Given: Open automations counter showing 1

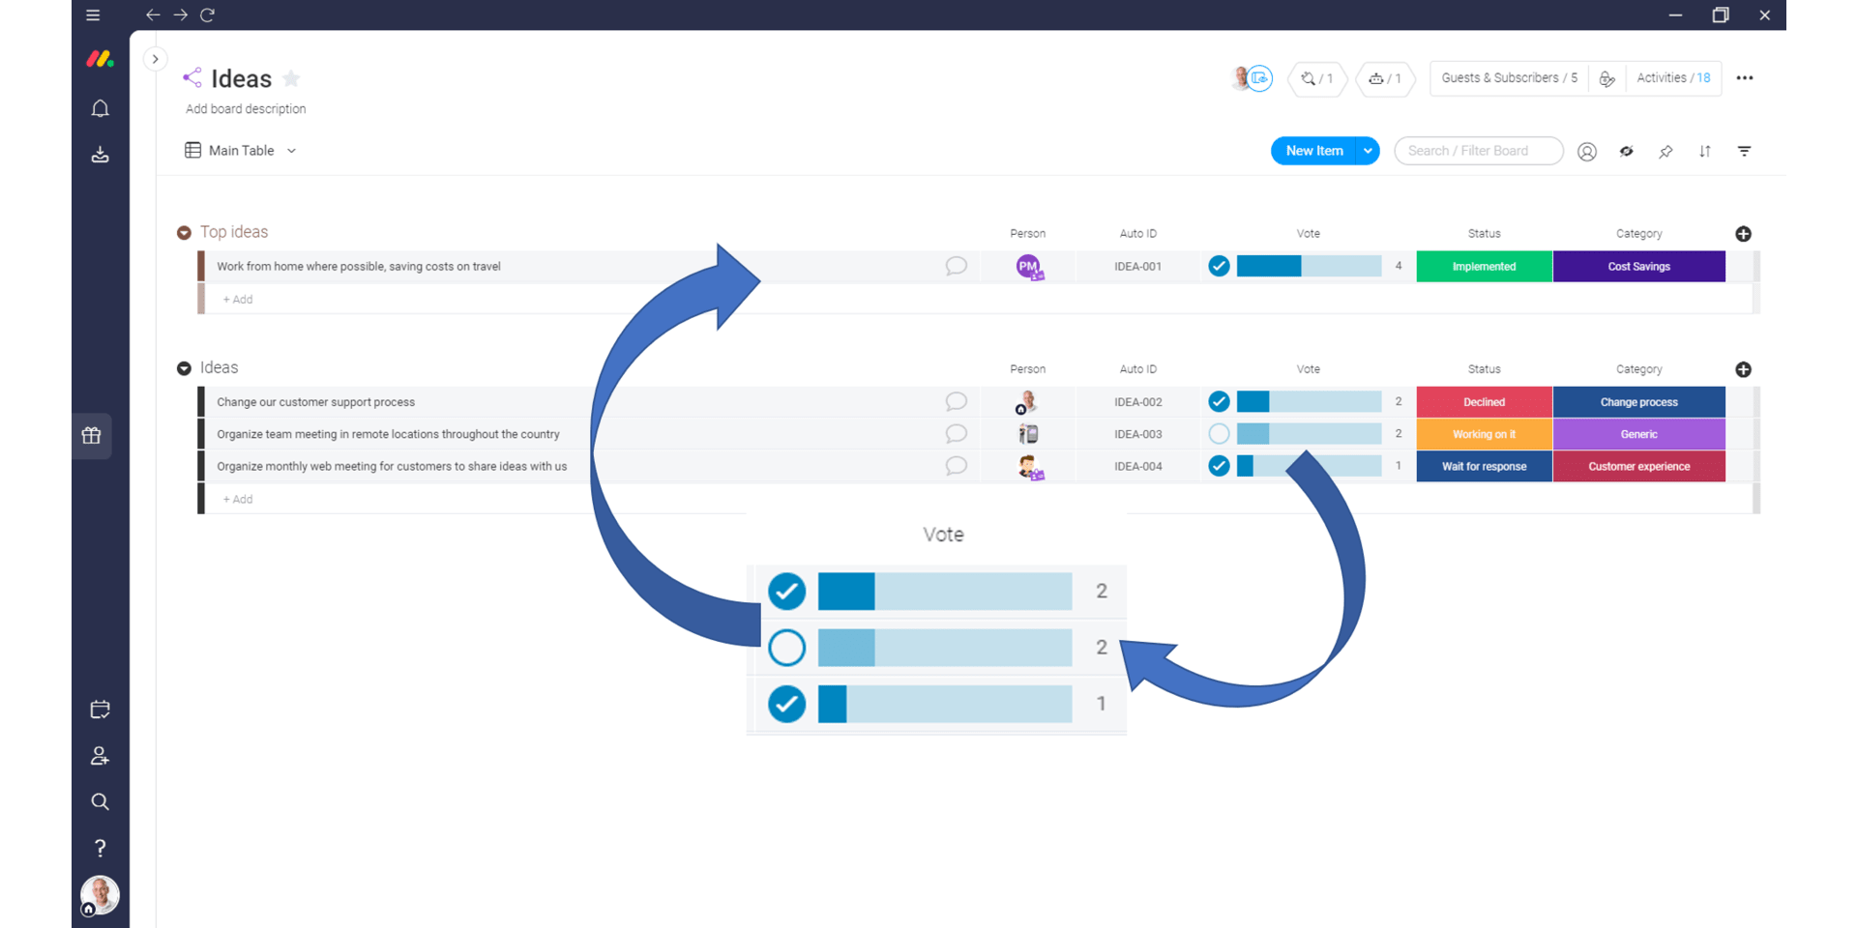Looking at the screenshot, I should pos(1385,78).
